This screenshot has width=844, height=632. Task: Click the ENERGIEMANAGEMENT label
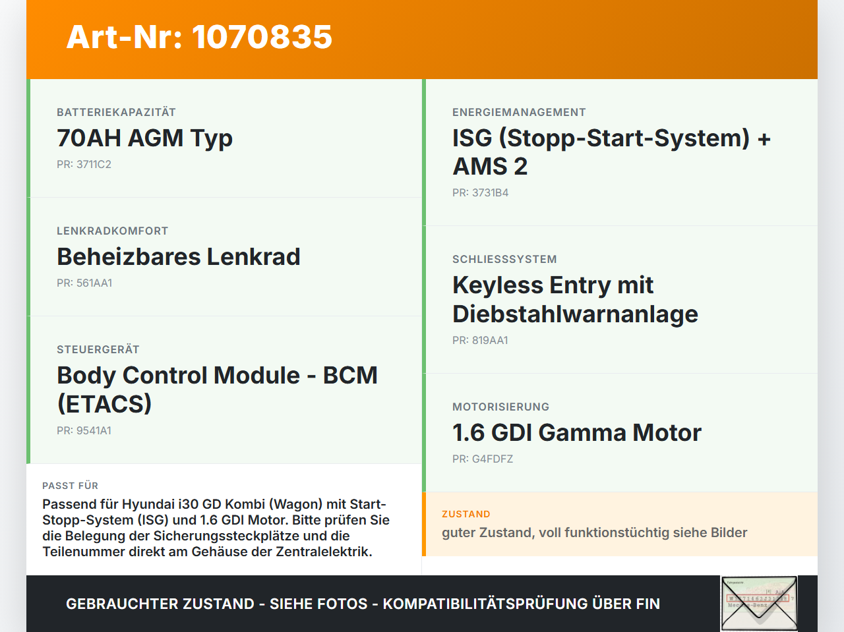coord(519,112)
